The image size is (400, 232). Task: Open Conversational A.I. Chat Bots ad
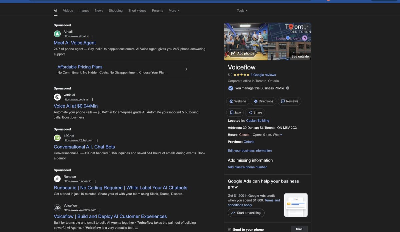(84, 147)
